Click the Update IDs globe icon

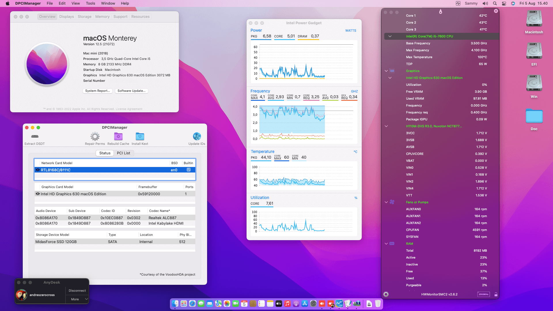pos(197,136)
